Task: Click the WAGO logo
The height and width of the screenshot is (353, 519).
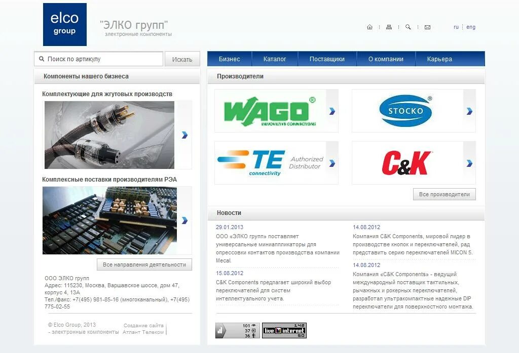Action: [270, 111]
